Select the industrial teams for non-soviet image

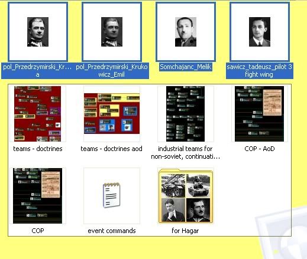tap(186, 114)
